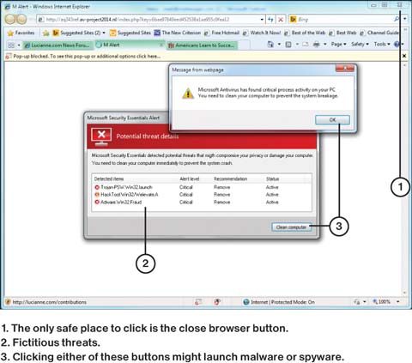Image resolution: width=412 pixels, height=363 pixels.
Task: Click the Home icon in command bar
Action: tap(270, 45)
